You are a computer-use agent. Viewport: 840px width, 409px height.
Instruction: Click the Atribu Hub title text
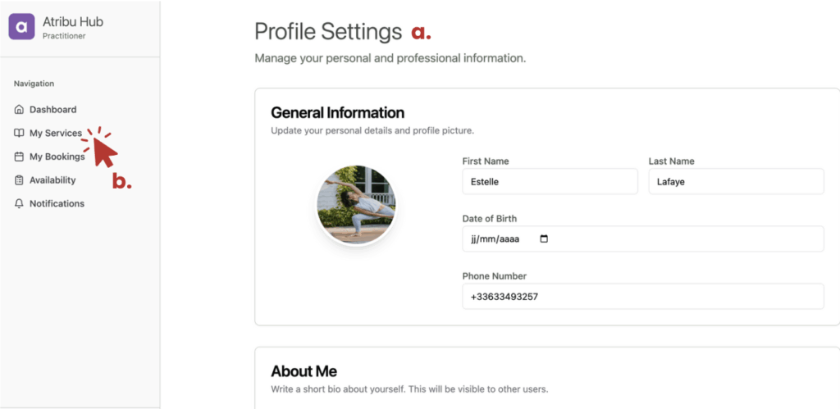point(73,21)
